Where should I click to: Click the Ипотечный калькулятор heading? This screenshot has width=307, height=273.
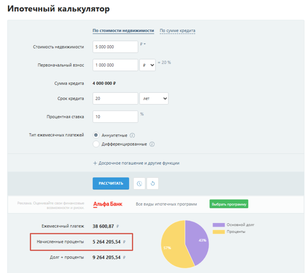[58, 9]
